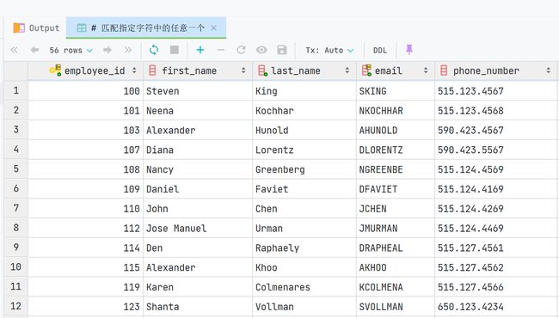Select the cell containing Shanta

198,306
